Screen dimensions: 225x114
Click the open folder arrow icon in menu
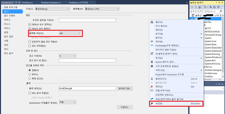click(152, 99)
